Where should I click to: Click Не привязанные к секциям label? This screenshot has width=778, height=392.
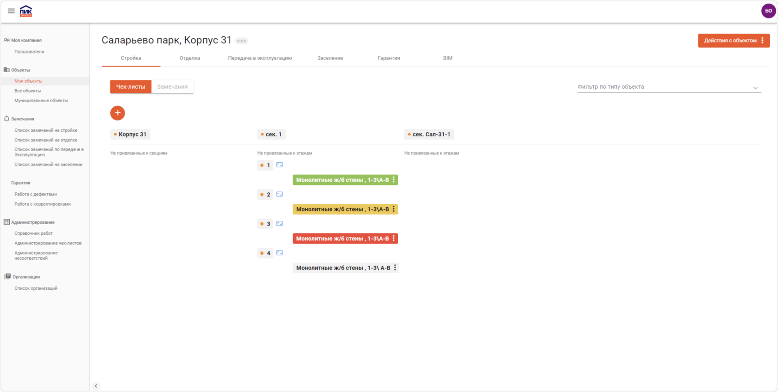click(139, 153)
